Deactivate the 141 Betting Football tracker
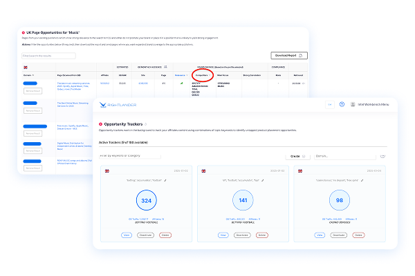Viewport: 415px width, 276px height. coord(242,235)
